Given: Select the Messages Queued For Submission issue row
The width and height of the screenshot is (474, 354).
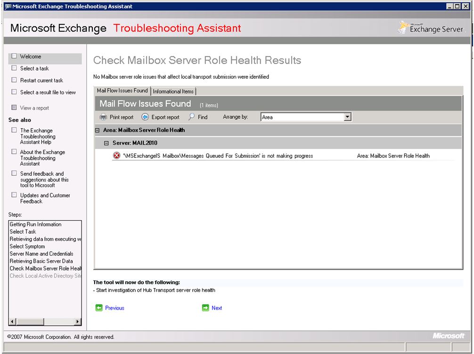Looking at the screenshot, I should tap(283, 156).
